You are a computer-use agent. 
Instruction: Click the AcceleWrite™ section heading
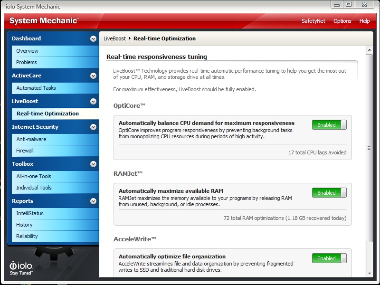tap(135, 239)
